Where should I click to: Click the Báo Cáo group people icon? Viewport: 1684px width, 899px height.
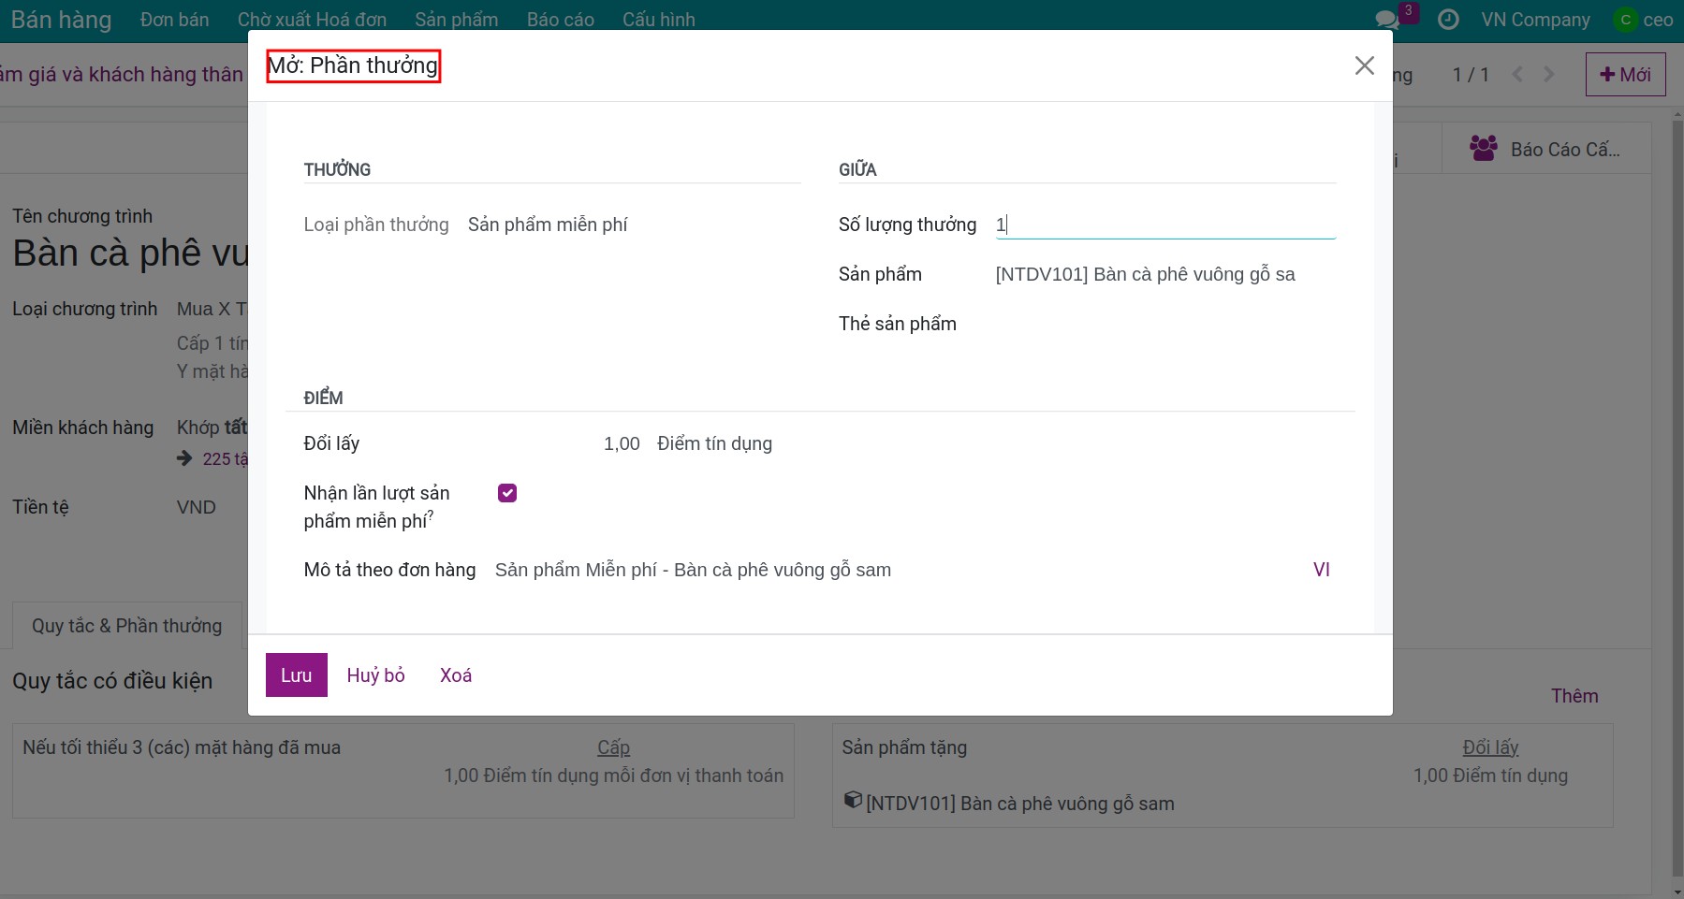[1483, 149]
